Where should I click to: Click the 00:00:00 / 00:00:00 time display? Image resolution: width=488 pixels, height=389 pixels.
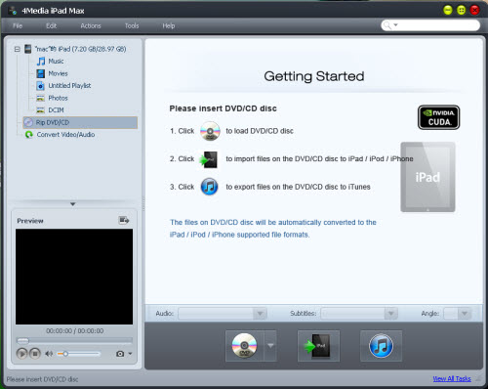point(75,331)
